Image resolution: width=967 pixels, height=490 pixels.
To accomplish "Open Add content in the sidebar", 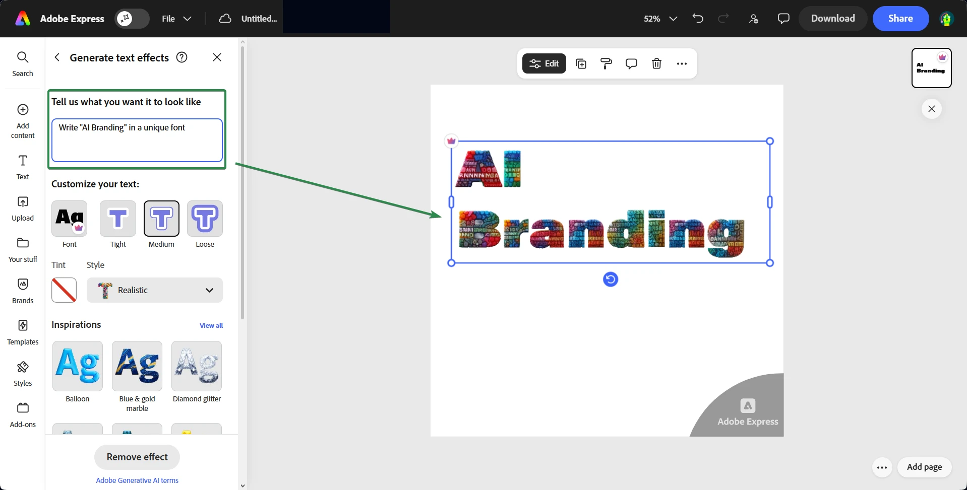I will (x=23, y=121).
